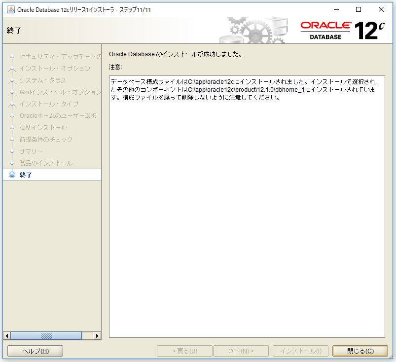Image resolution: width=396 pixels, height=362 pixels.
Task: Minimize the installer window
Action: coord(336,9)
